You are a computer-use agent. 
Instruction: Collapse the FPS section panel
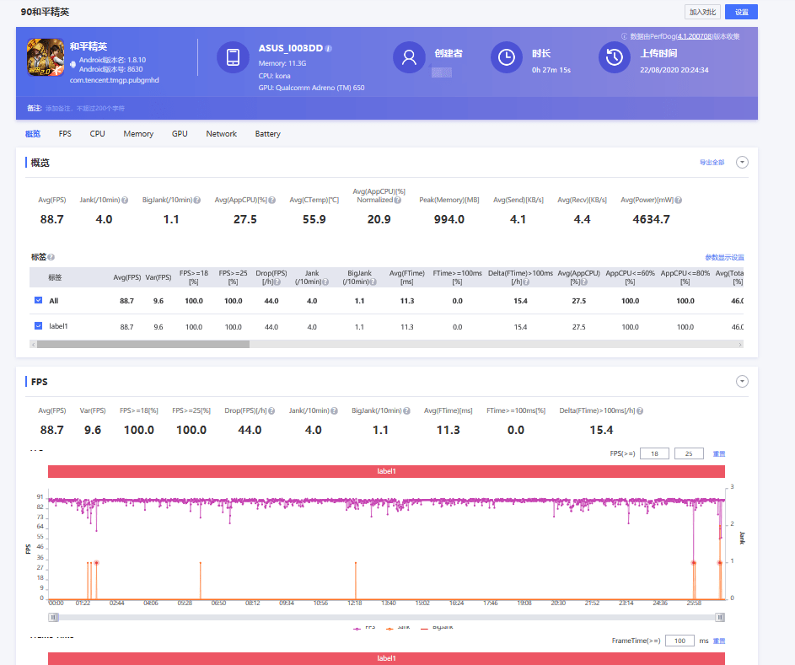point(742,382)
